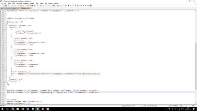The height and width of the screenshot is (111, 197).
Task: Click the Windows (CR LF) status field
Action: 173,106
